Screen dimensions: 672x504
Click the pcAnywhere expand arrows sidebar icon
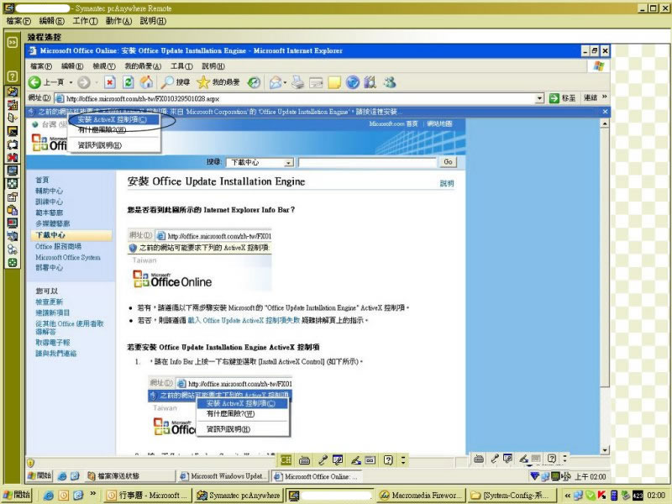(13, 42)
